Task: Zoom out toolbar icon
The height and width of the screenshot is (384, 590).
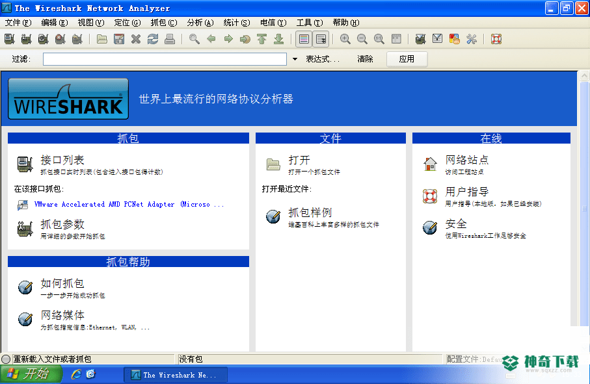Action: pyautogui.click(x=362, y=39)
